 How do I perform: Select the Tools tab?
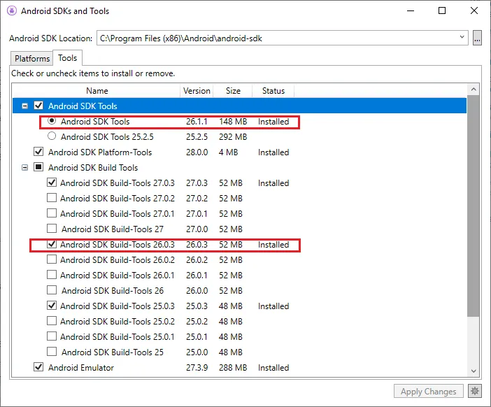click(68, 58)
